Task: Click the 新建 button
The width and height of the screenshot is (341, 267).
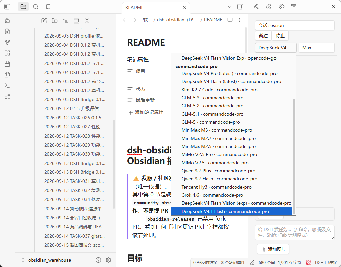Action: (x=263, y=35)
